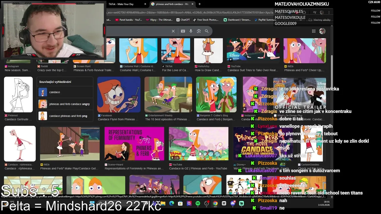Open Chrome three-dot menu
Viewport: 381px width, 214px height.
pyautogui.click(x=329, y=12)
